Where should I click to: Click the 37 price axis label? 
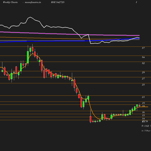click(143, 48)
